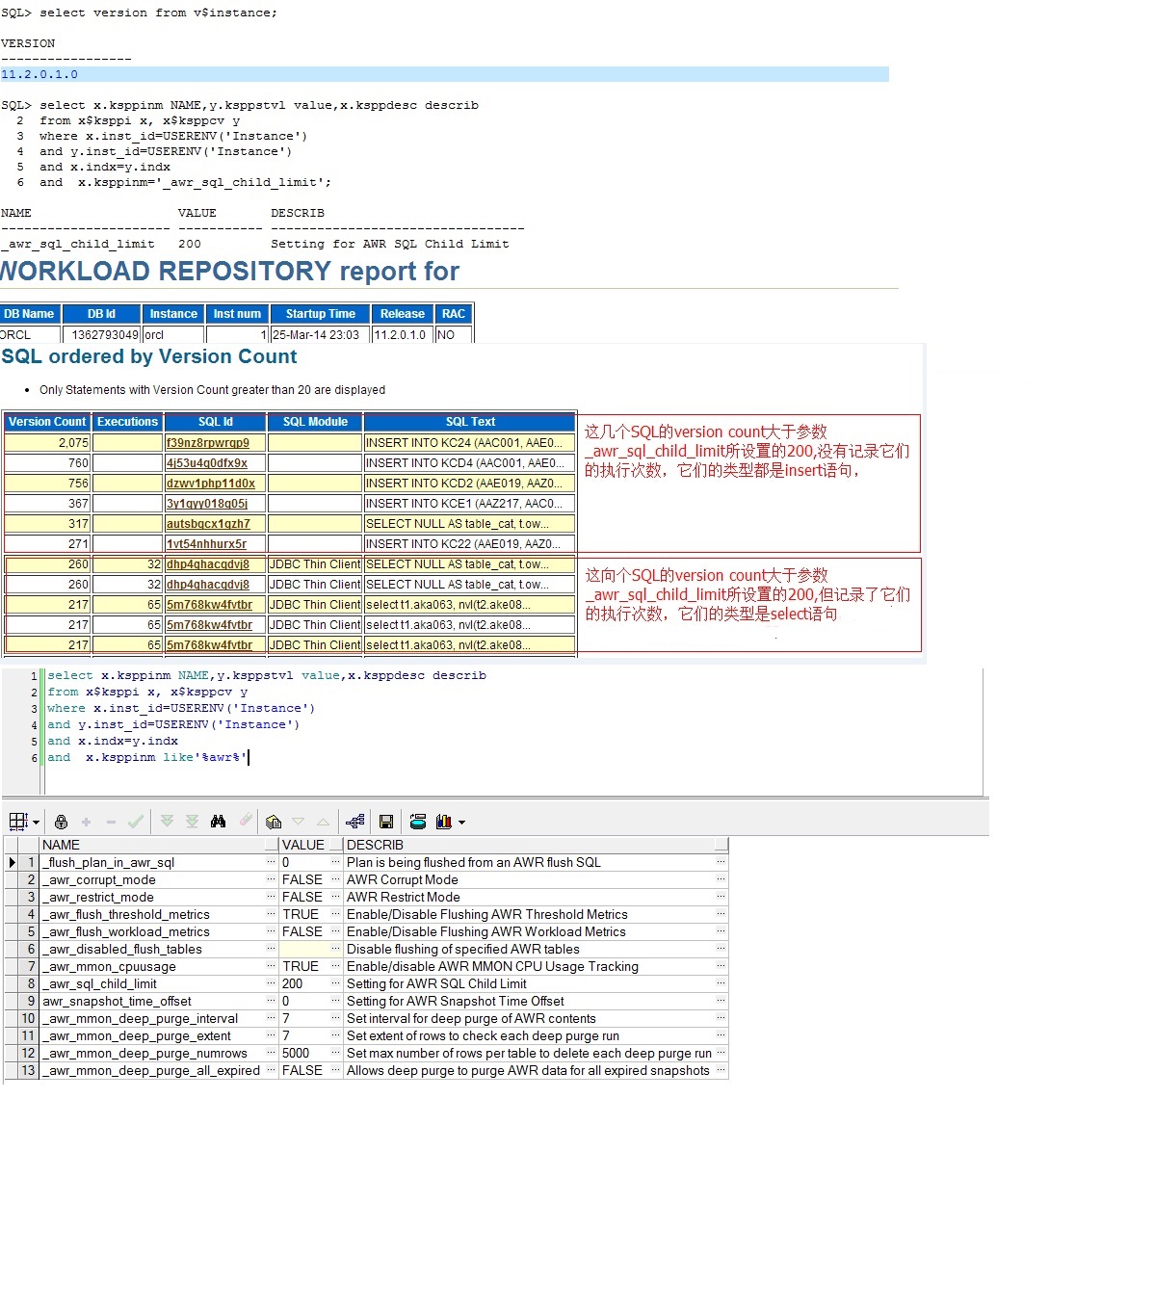The height and width of the screenshot is (1308, 1154).
Task: Open SQL Id link autsbgcx1gzh7
Action: [207, 524]
